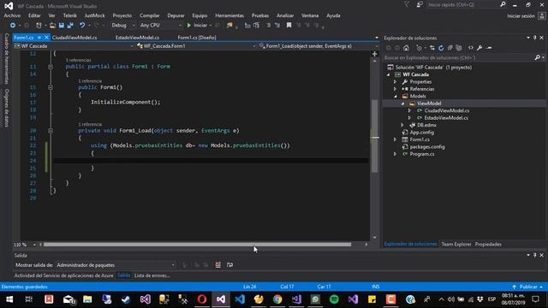Open the Compilar menu
This screenshot has height=308, width=548.
pos(150,15)
